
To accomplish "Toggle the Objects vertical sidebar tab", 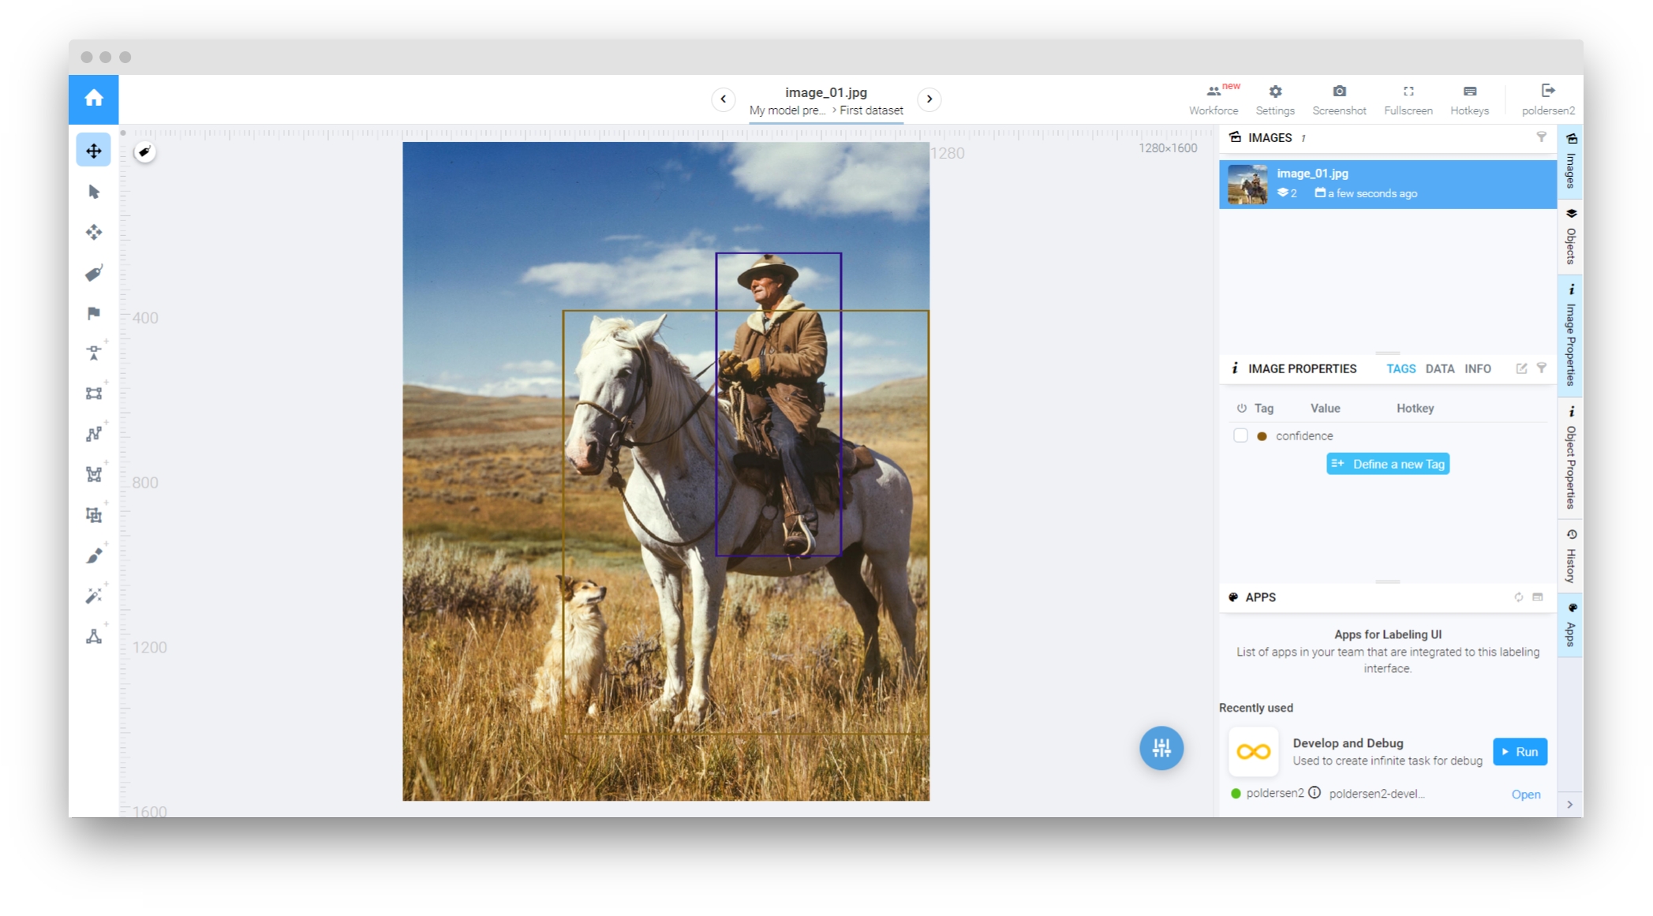I will pyautogui.click(x=1570, y=237).
